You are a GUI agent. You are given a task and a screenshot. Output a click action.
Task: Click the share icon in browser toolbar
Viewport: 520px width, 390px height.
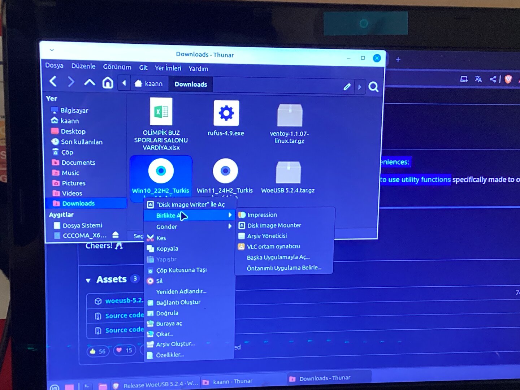pyautogui.click(x=493, y=79)
